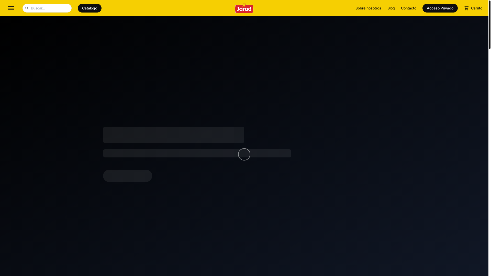Visit the Blog link
Screen dimensions: 491x276
pyautogui.click(x=391, y=8)
